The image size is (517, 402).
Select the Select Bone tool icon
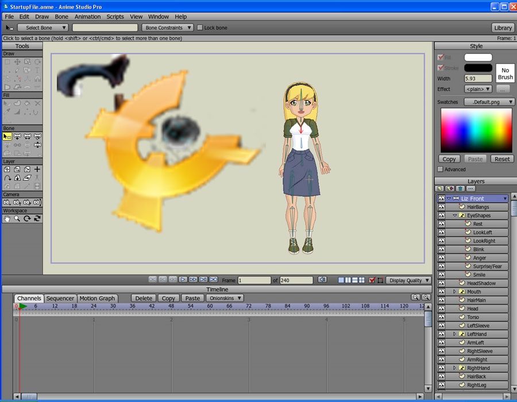(7, 137)
